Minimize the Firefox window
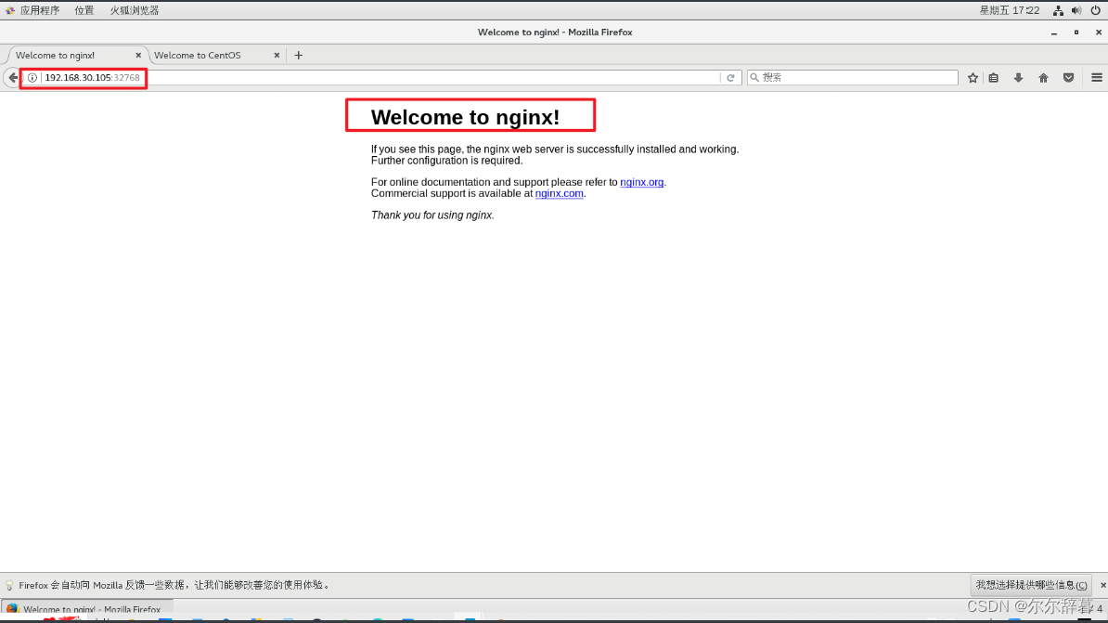The height and width of the screenshot is (623, 1108). point(1053,32)
